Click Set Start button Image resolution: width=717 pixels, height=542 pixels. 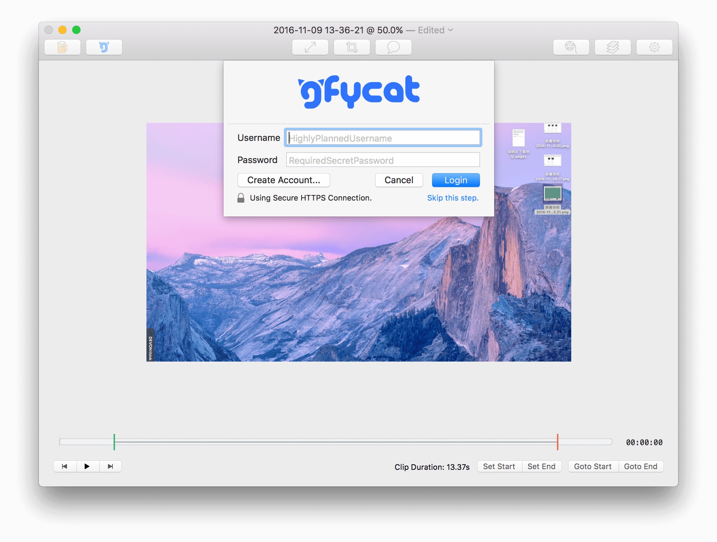(x=499, y=466)
